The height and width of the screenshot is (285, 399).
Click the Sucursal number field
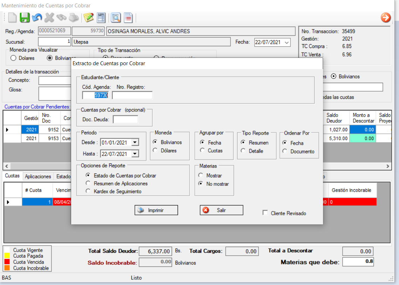pyautogui.click(x=54, y=42)
